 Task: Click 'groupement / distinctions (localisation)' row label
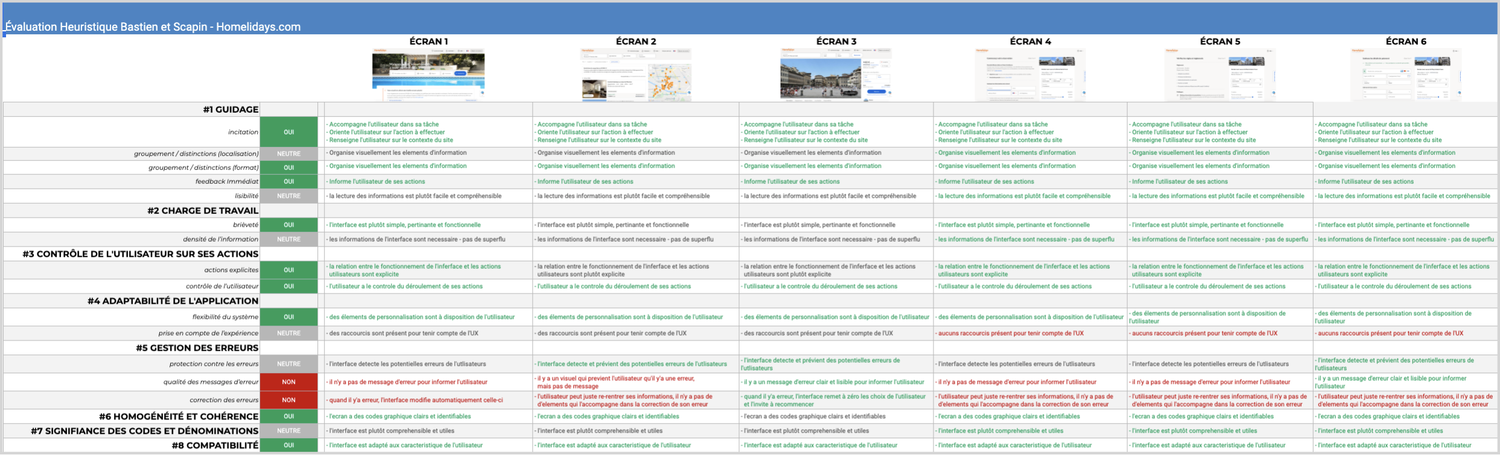point(196,154)
